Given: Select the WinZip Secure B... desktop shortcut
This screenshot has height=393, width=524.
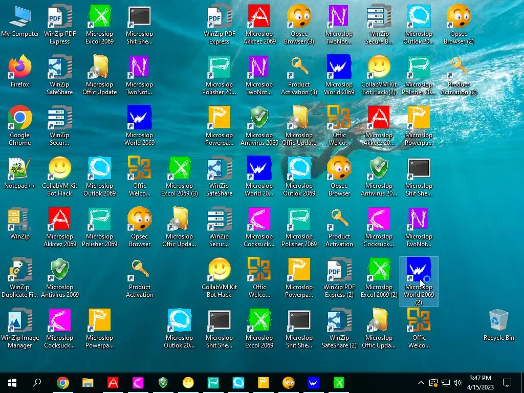Looking at the screenshot, I should tap(379, 25).
